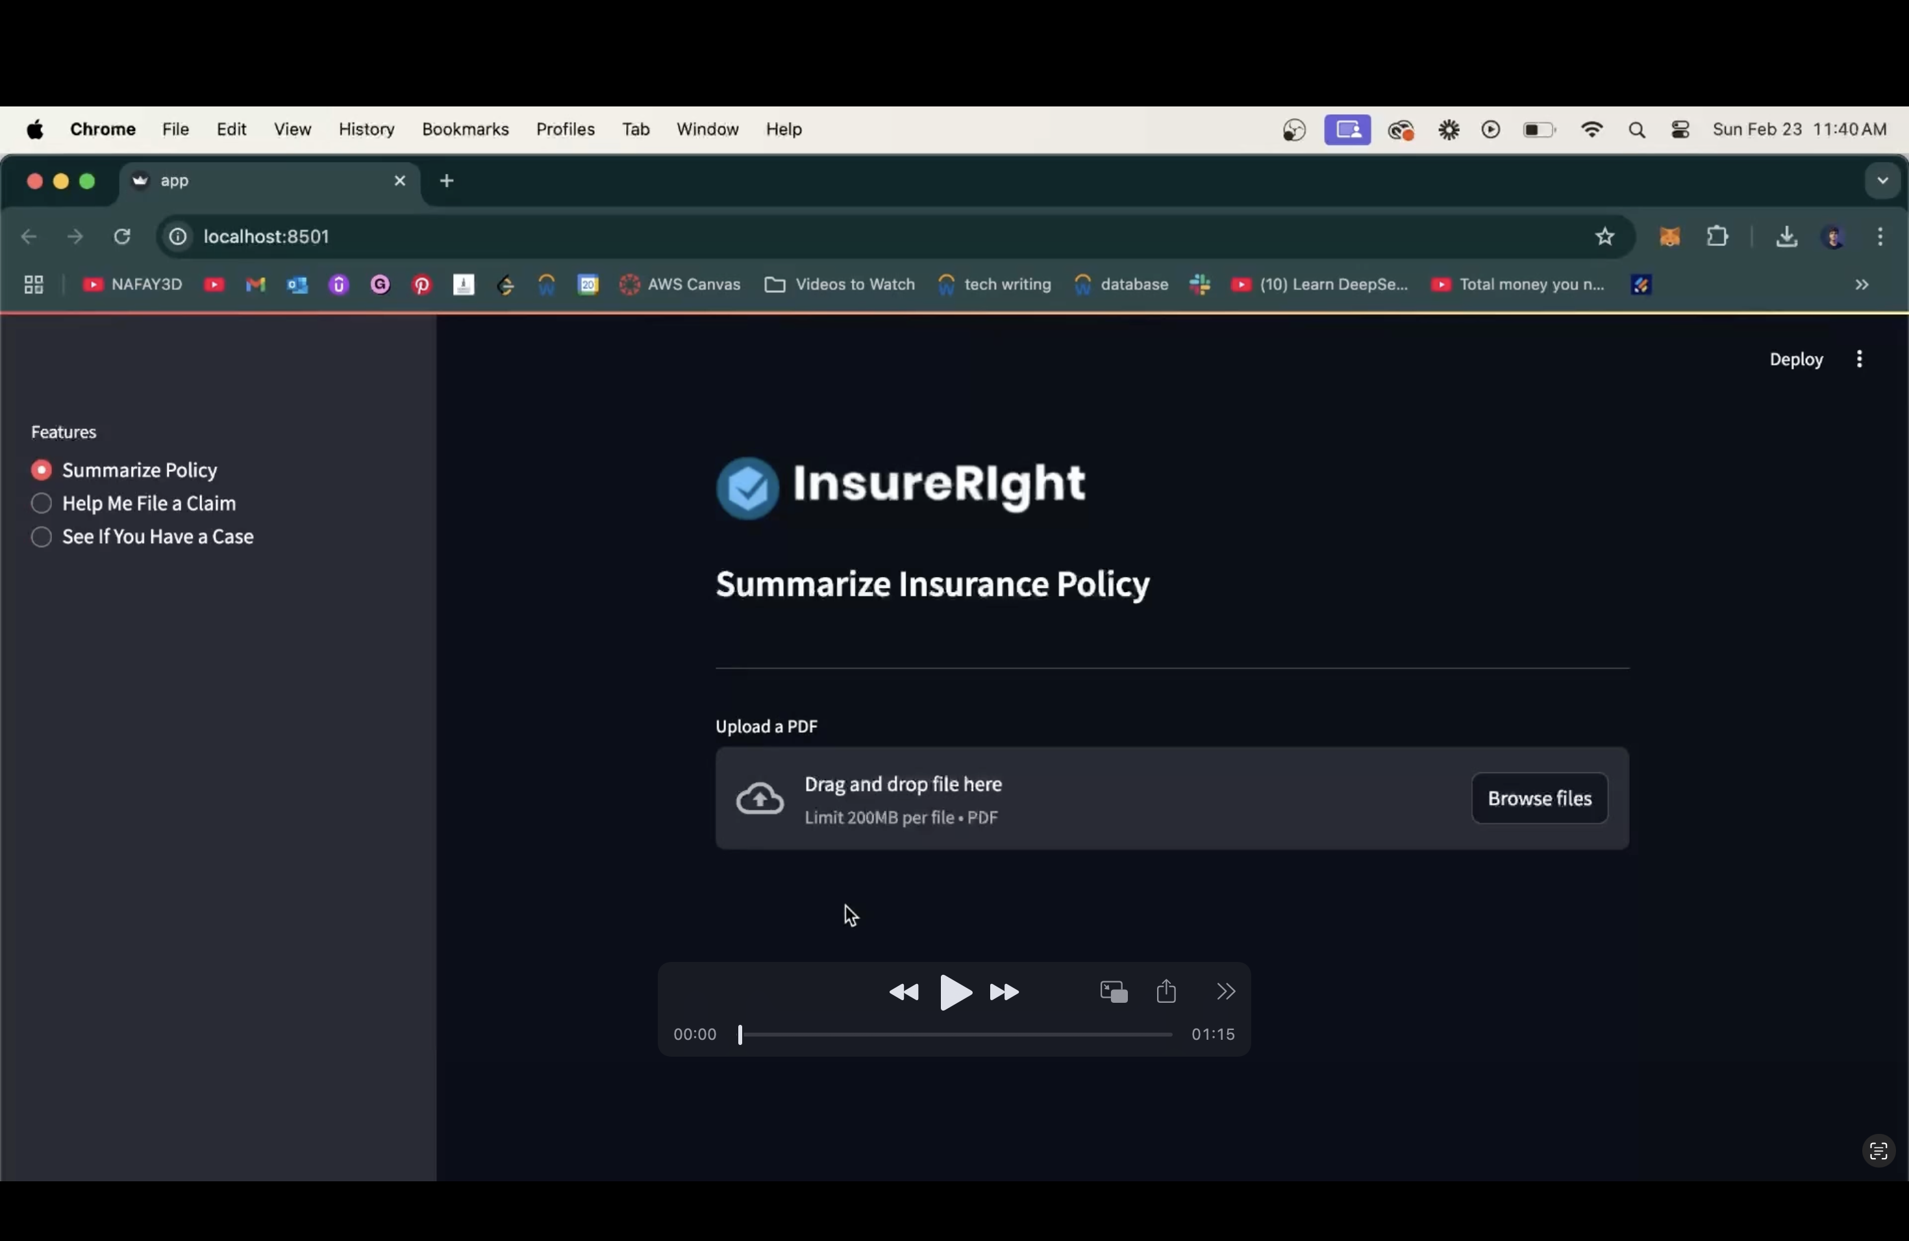This screenshot has width=1909, height=1241.
Task: Open the Streamlit three-dot main menu
Action: (x=1859, y=359)
